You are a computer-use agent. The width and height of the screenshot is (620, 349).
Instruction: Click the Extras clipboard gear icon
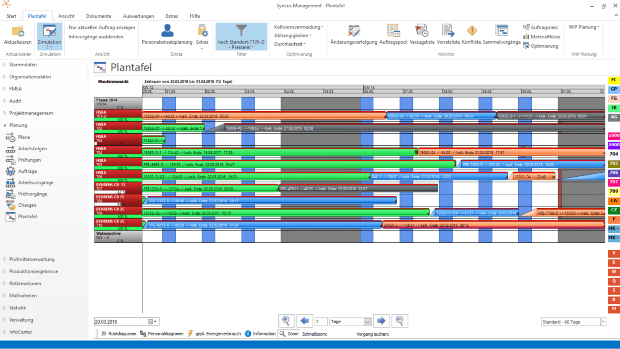(x=202, y=31)
